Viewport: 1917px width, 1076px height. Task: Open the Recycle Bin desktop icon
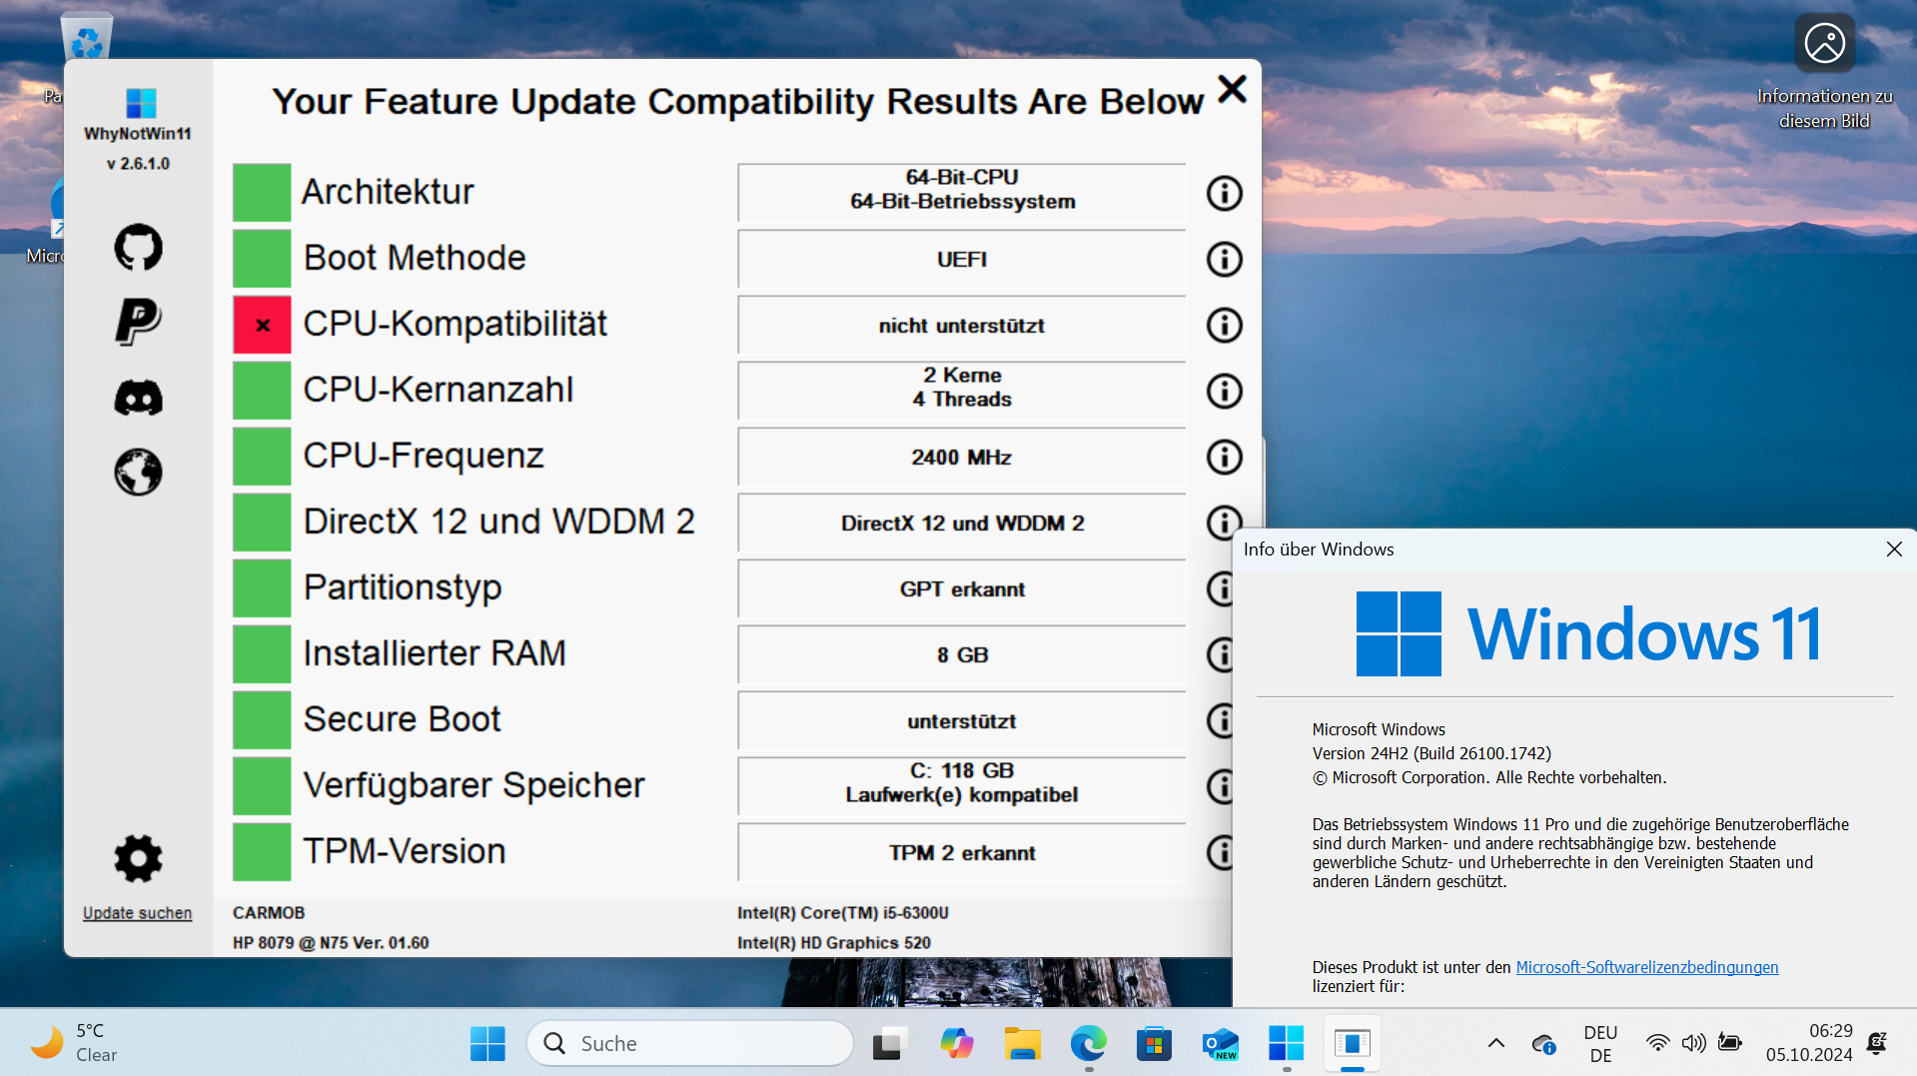87,36
